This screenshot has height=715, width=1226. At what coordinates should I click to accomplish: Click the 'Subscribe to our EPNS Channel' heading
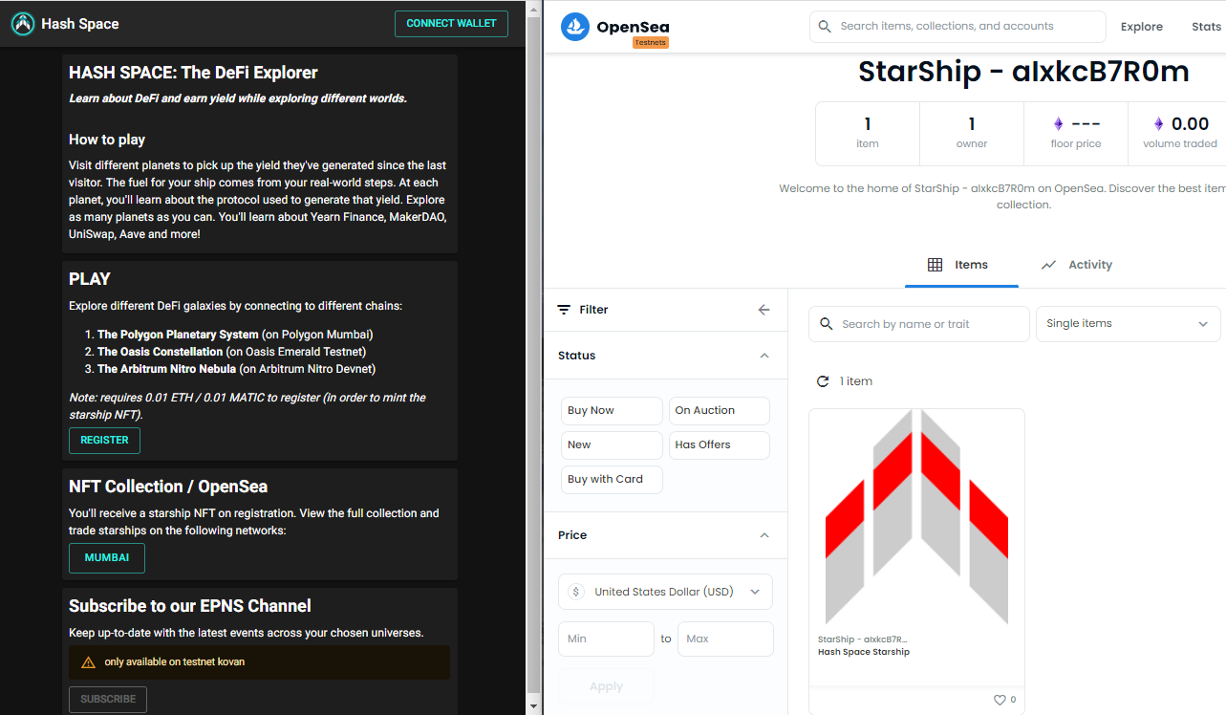pyautogui.click(x=190, y=606)
